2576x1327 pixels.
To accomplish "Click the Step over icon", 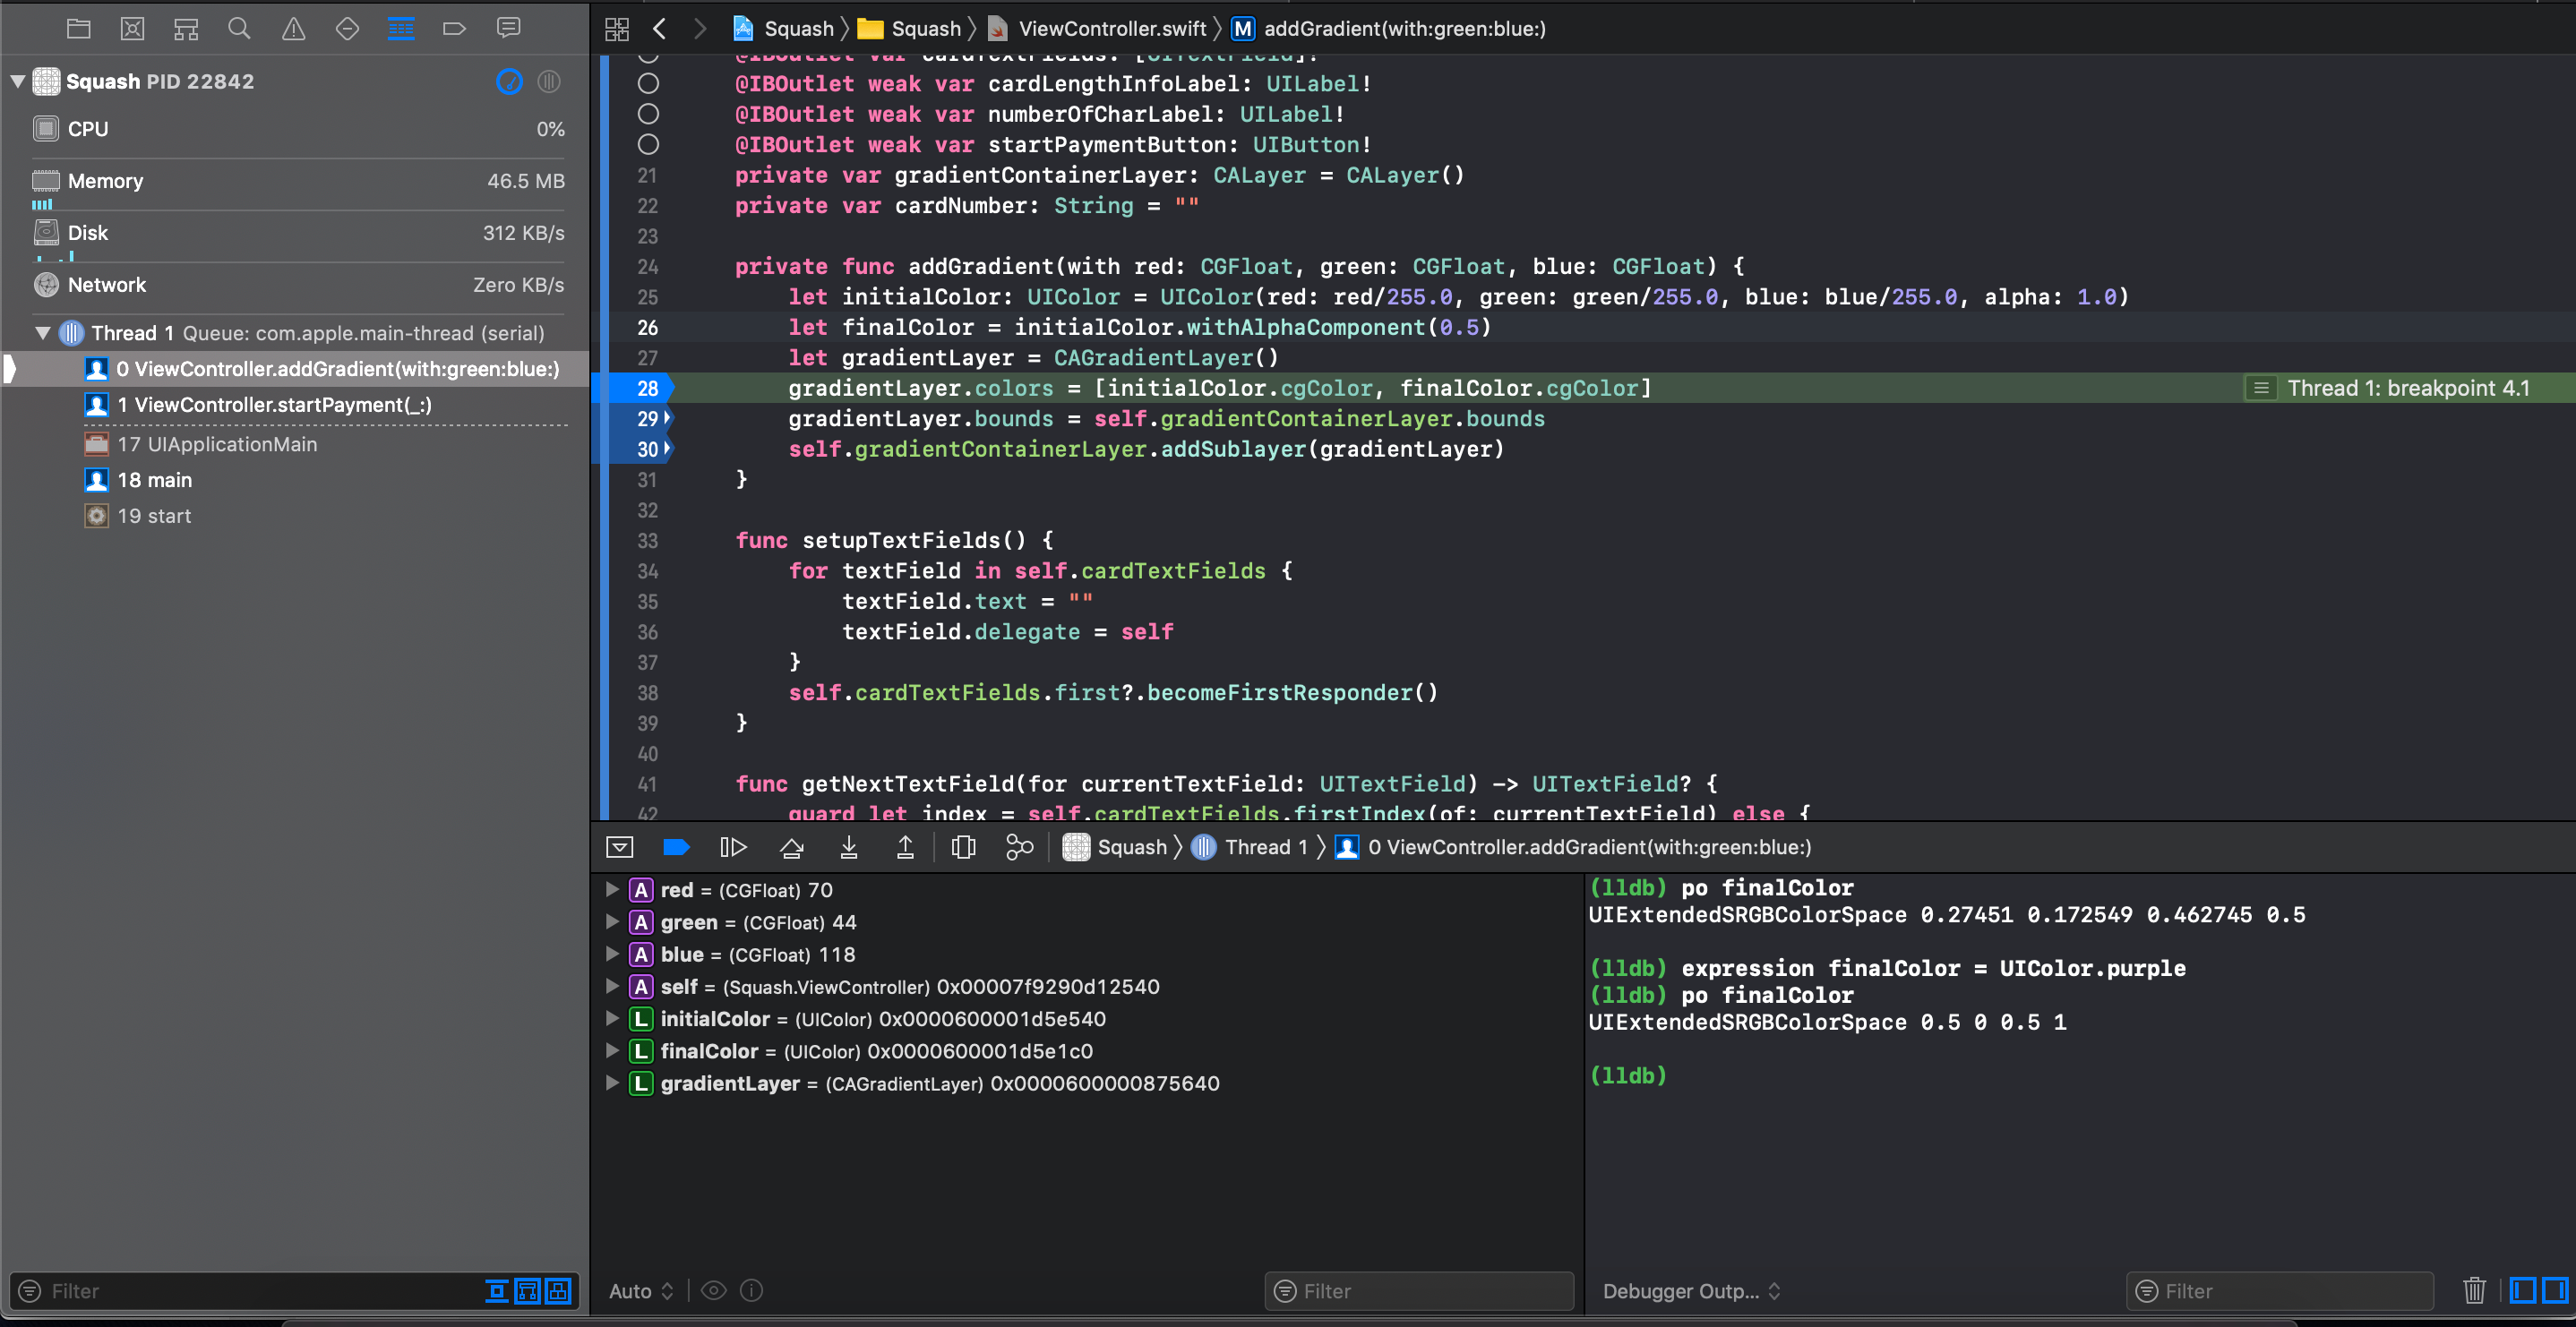I will click(791, 847).
